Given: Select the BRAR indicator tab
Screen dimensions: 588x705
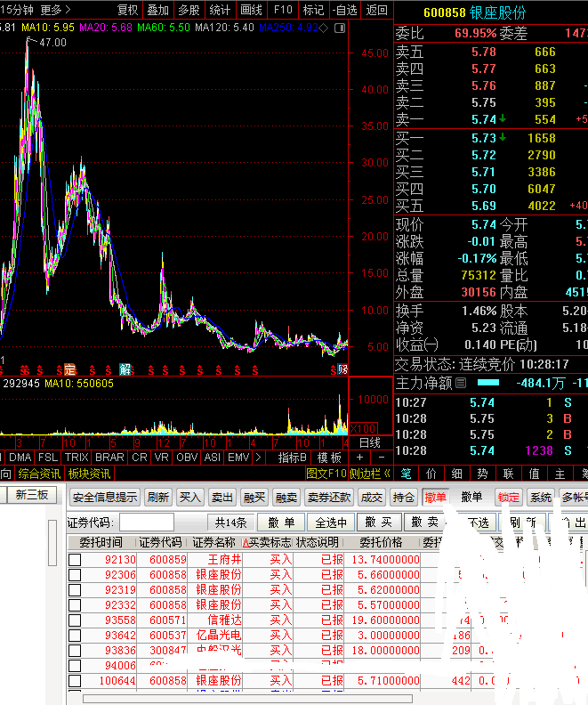Looking at the screenshot, I should [x=109, y=458].
